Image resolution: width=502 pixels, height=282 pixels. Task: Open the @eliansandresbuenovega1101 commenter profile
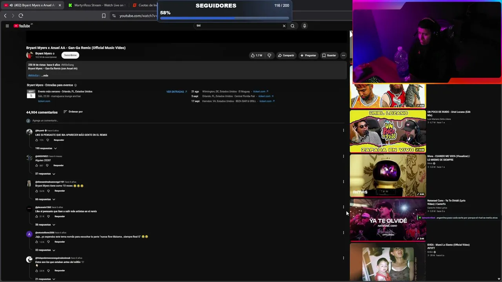point(49,182)
